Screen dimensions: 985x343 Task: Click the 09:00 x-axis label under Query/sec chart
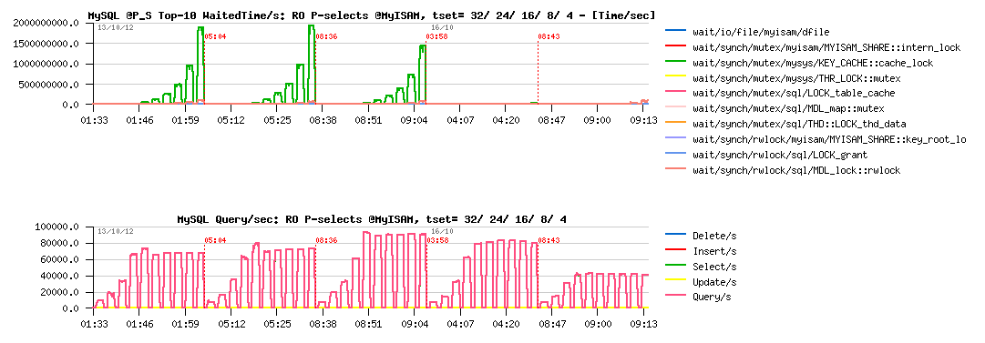[599, 325]
